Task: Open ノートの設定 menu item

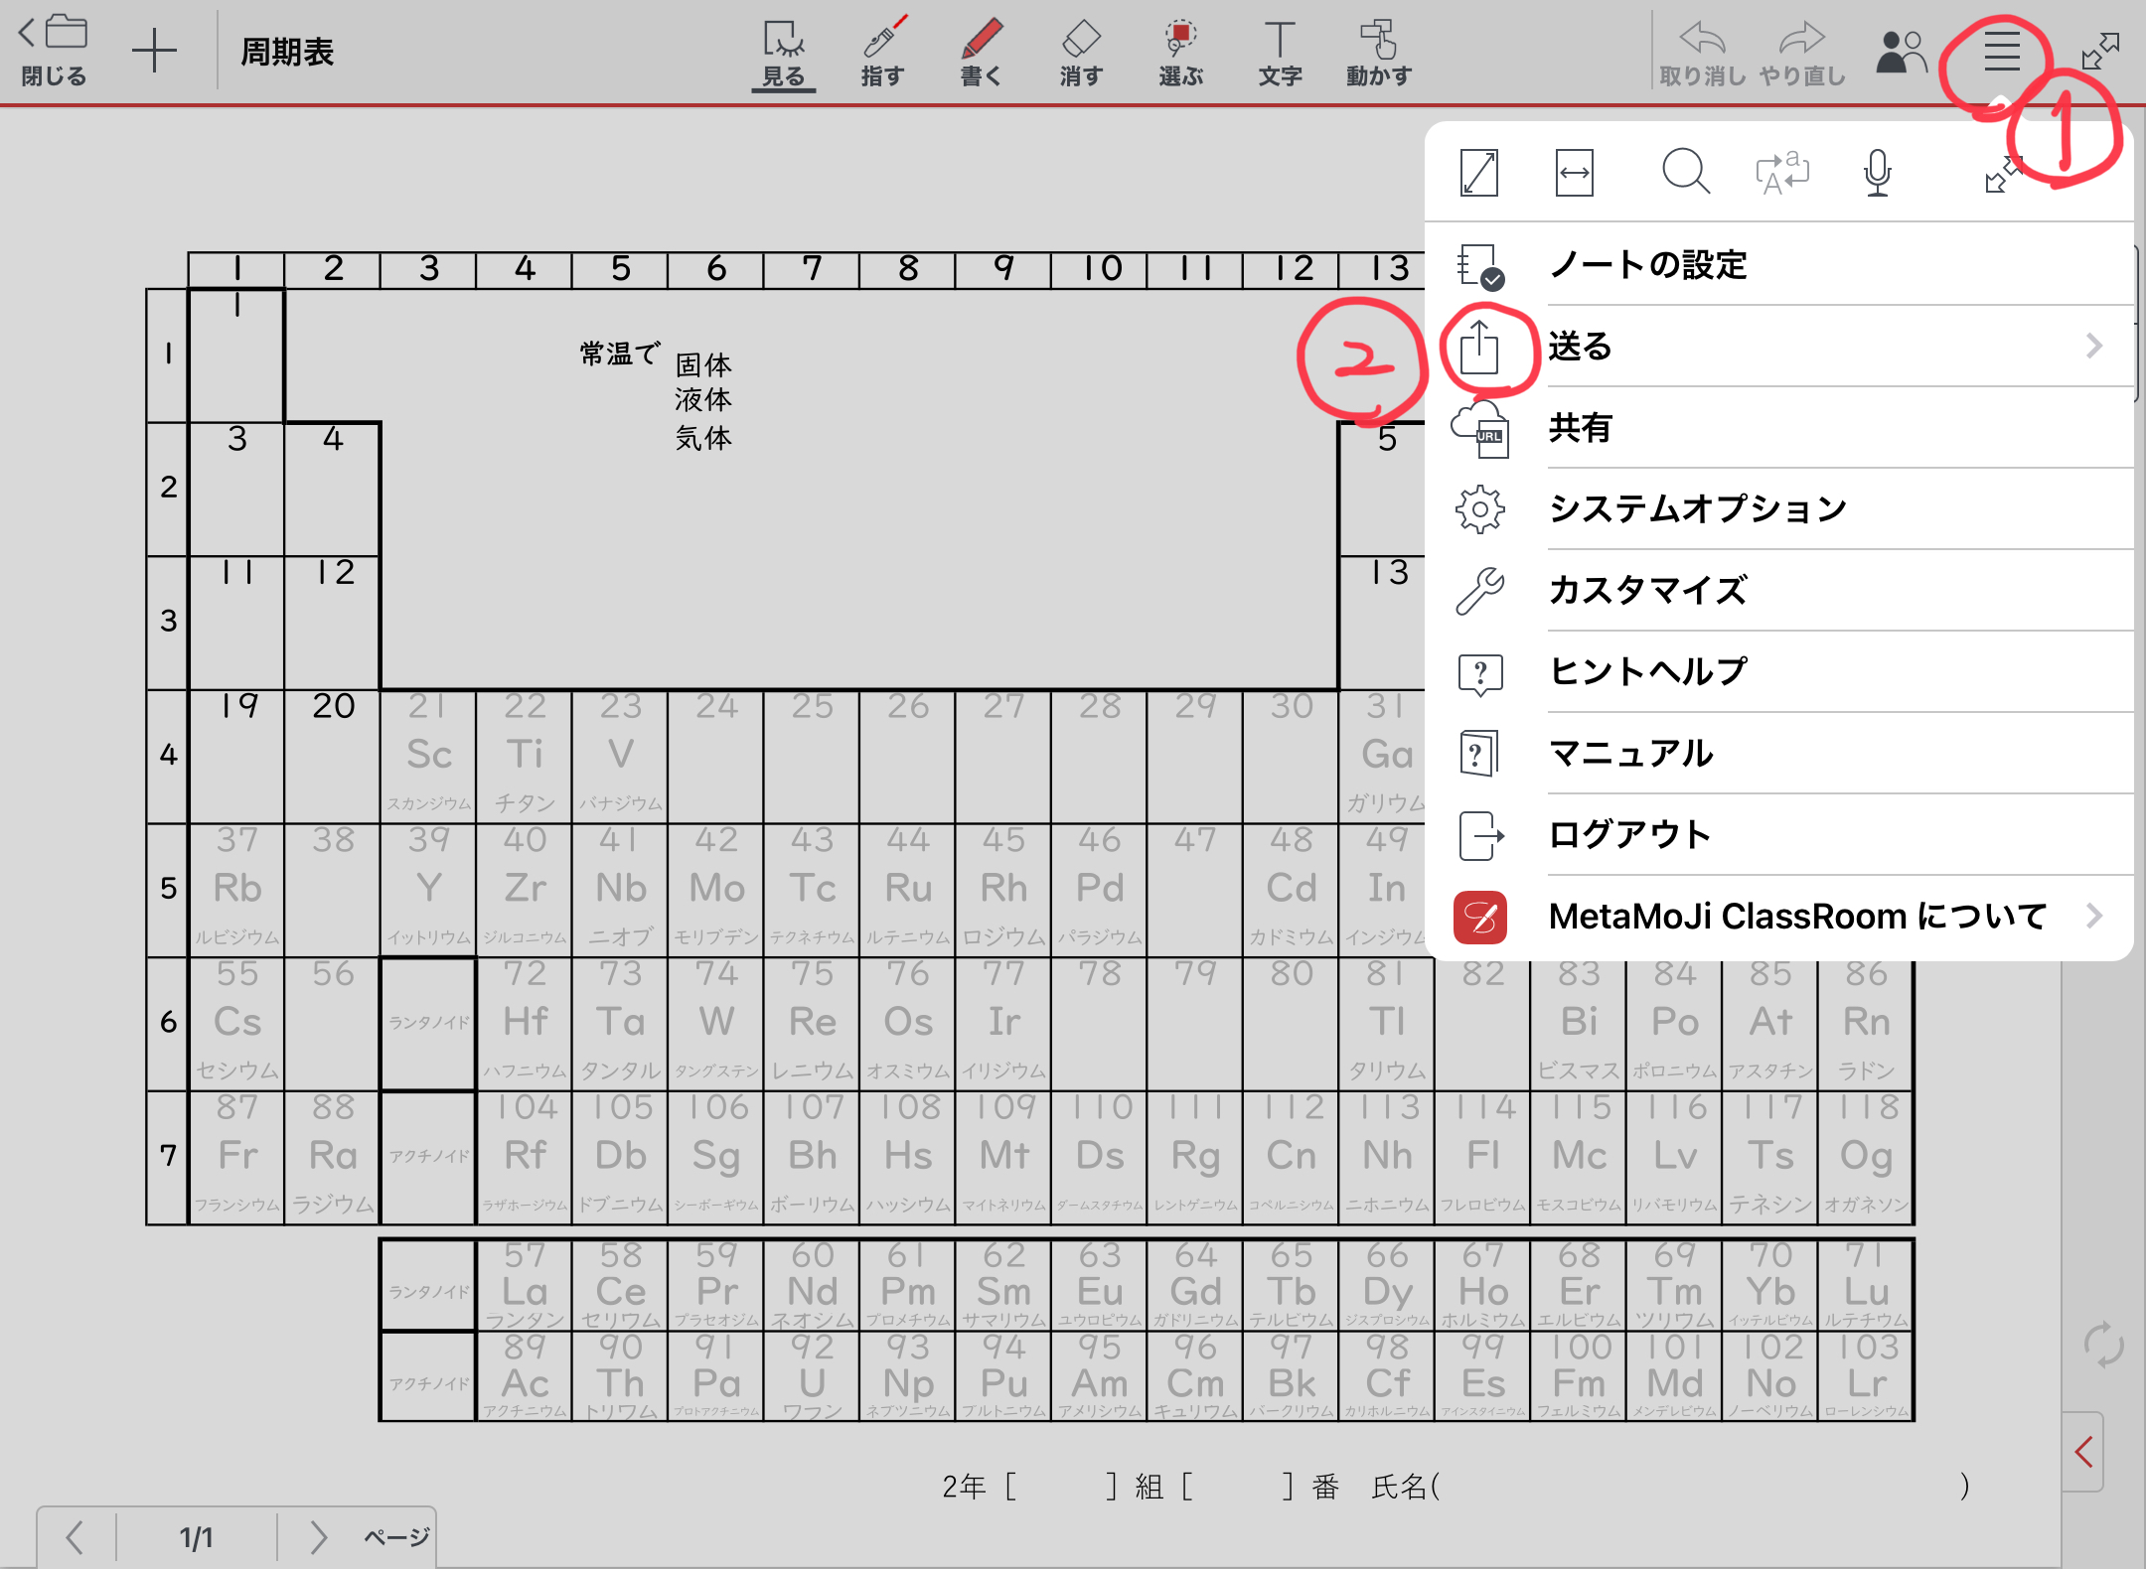Action: coord(1649,265)
